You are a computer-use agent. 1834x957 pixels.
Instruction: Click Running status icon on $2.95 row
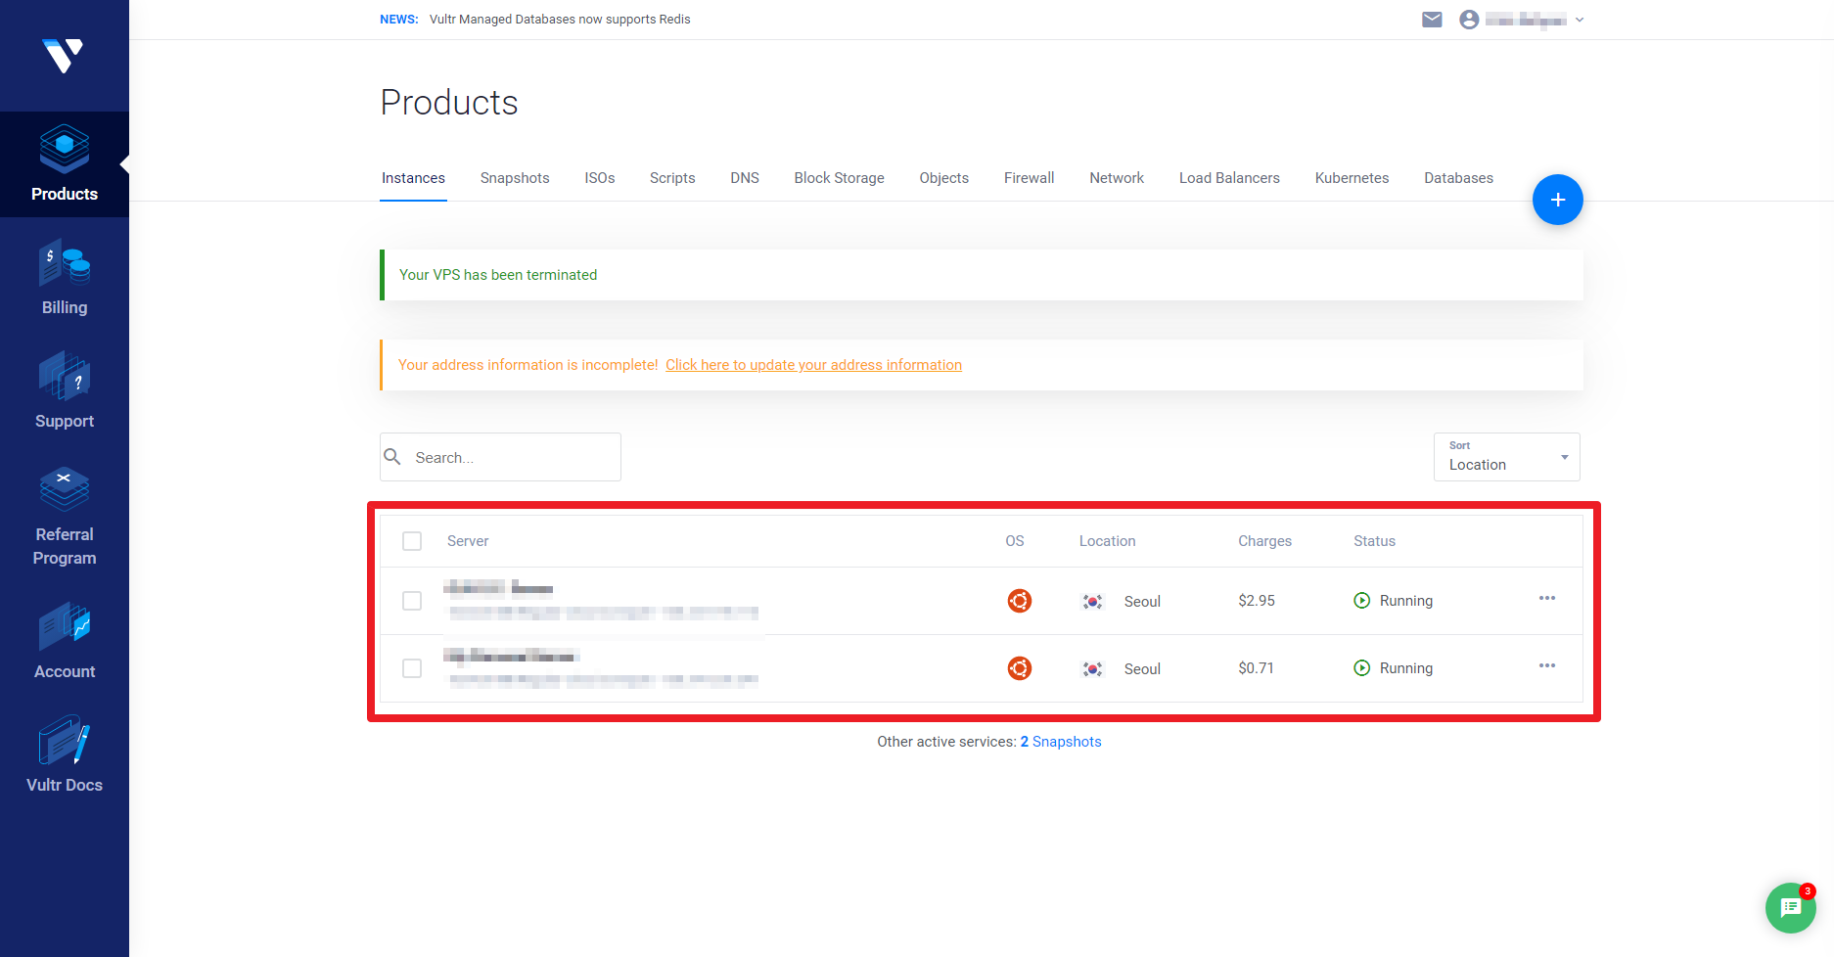[1362, 601]
